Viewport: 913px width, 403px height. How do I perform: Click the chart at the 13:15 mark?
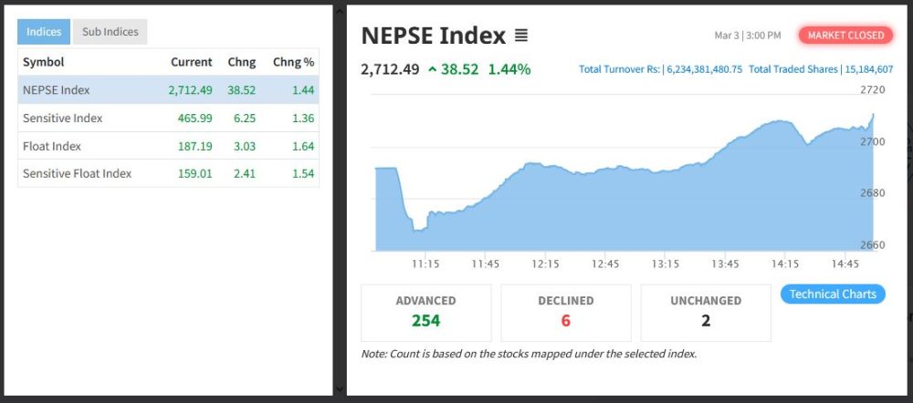pos(666,210)
